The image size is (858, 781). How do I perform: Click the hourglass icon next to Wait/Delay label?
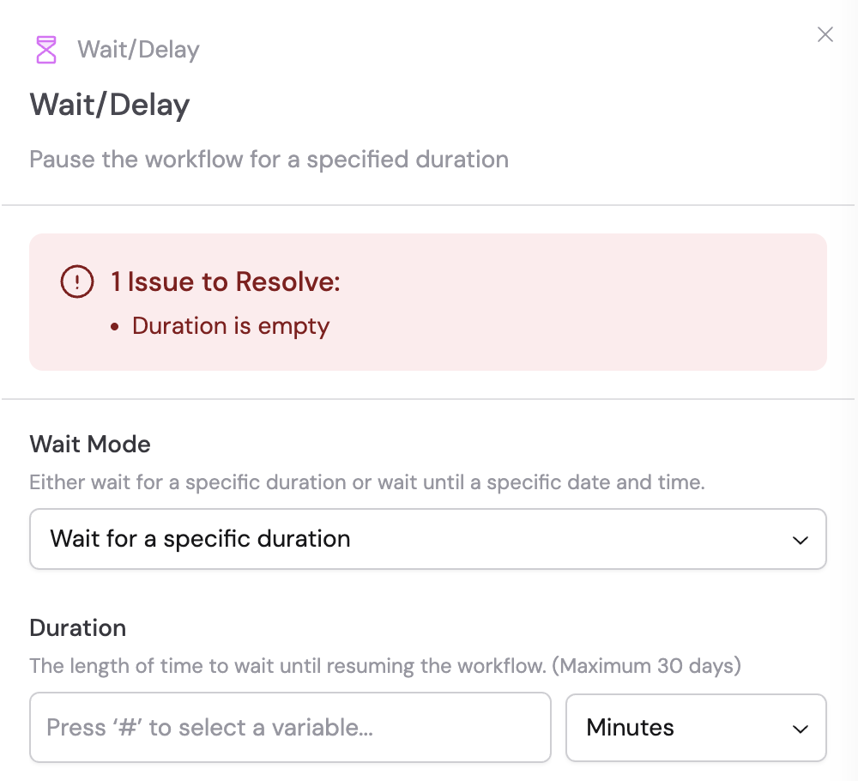[45, 49]
